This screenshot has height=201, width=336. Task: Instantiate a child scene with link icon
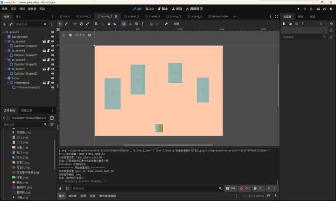[11, 24]
